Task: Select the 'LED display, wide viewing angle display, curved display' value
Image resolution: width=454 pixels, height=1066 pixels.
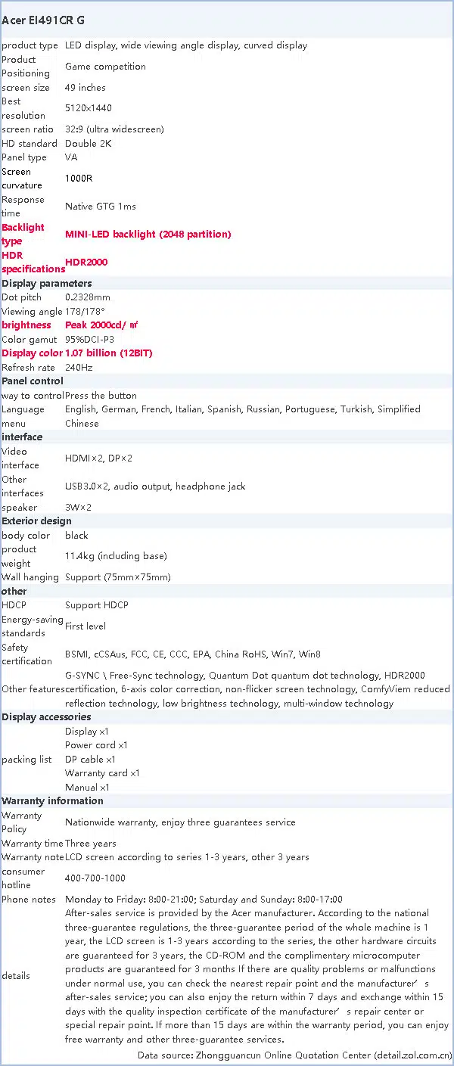Action: tap(186, 45)
